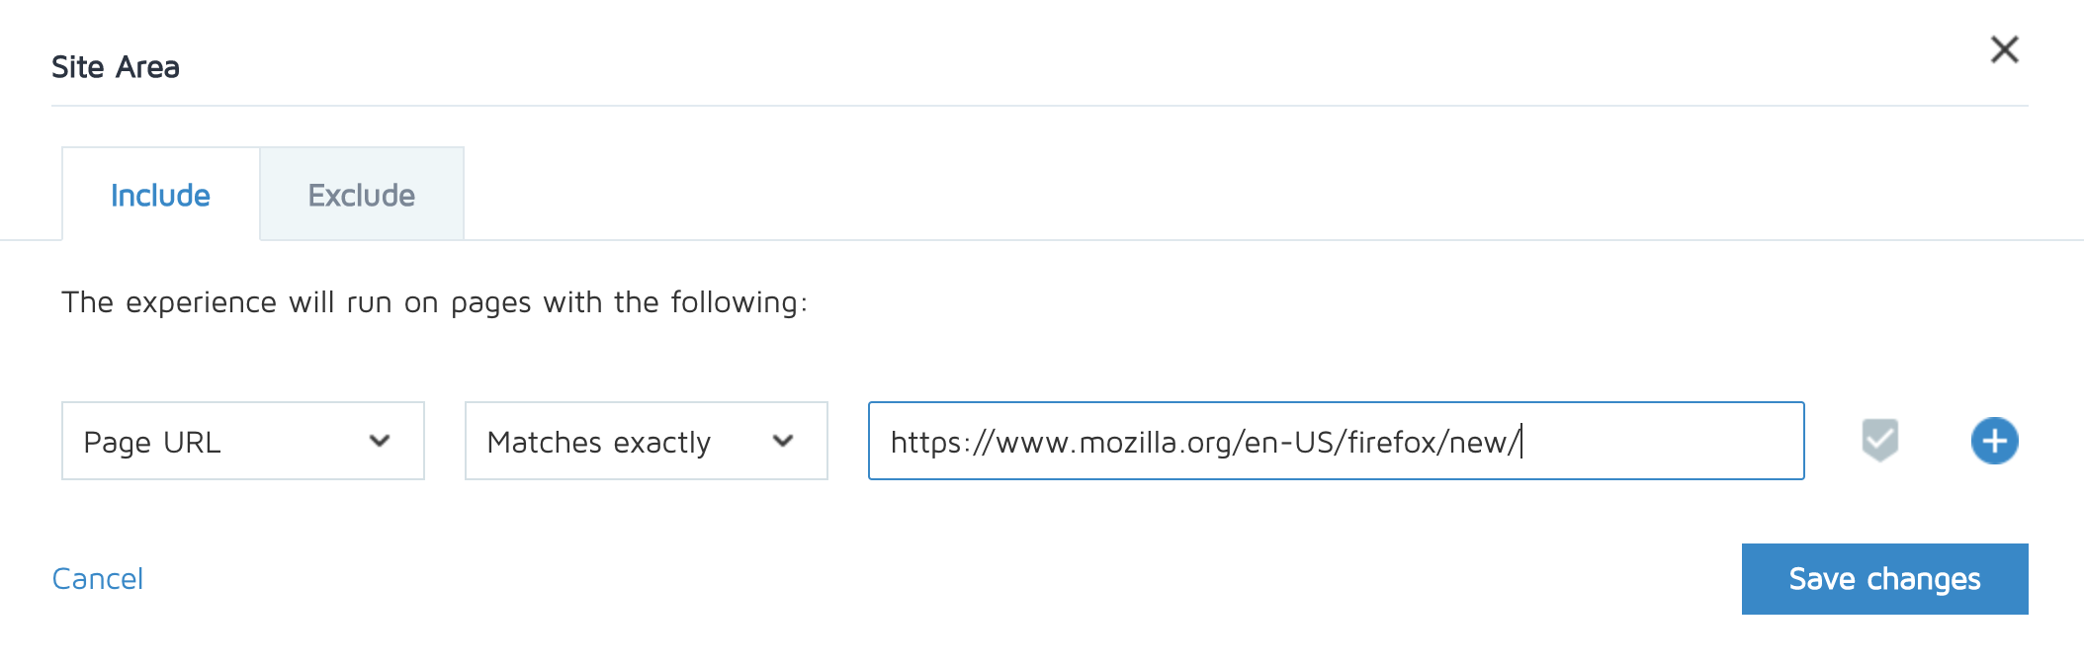Click the chevron arrow beside Matches exactly
2084x668 pixels.
tap(783, 441)
